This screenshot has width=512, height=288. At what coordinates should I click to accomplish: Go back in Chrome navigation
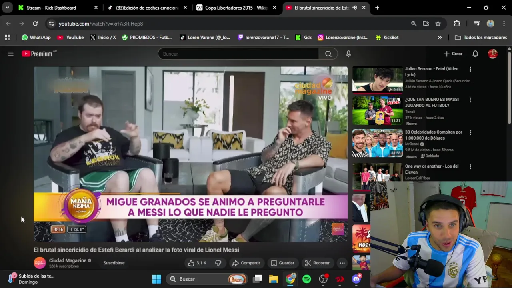tap(8, 24)
